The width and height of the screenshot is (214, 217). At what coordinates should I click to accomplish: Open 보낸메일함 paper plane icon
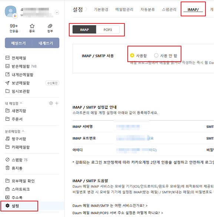coord(7,83)
